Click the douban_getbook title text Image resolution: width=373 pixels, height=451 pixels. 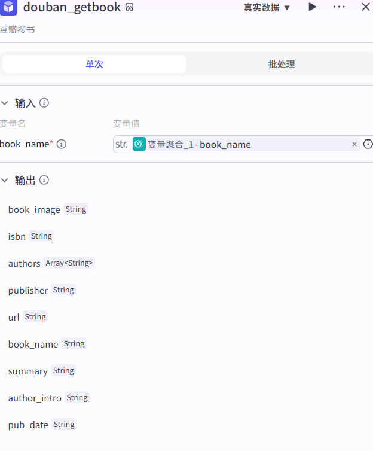pyautogui.click(x=72, y=8)
